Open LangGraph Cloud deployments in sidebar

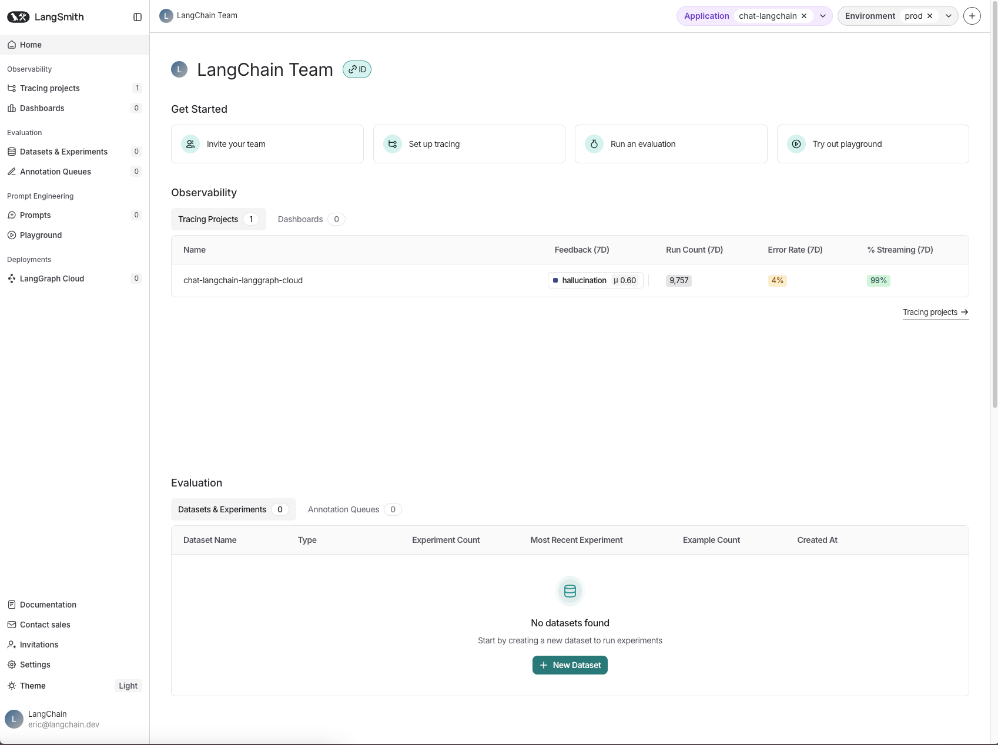coord(75,278)
